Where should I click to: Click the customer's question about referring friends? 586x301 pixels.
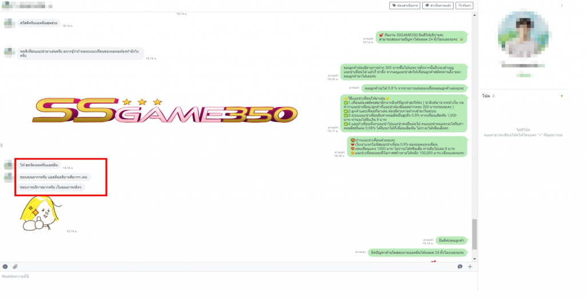(x=80, y=53)
